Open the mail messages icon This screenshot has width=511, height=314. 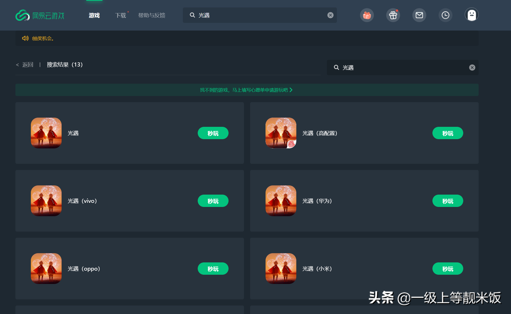[x=419, y=15]
